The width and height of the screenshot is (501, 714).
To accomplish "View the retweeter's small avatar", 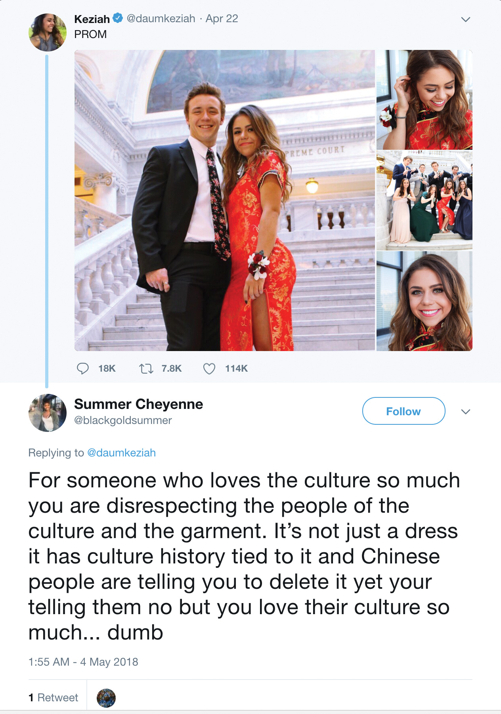I will (x=106, y=698).
